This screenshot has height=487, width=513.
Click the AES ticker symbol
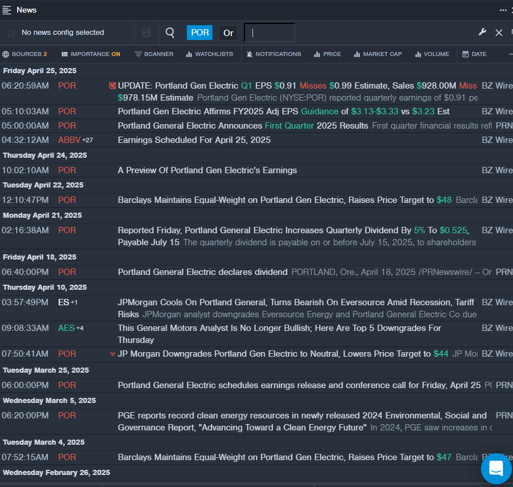66,328
